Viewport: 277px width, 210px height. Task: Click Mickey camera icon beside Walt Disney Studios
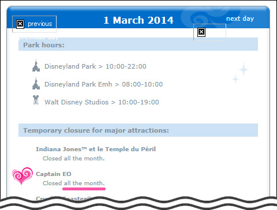[36, 100]
